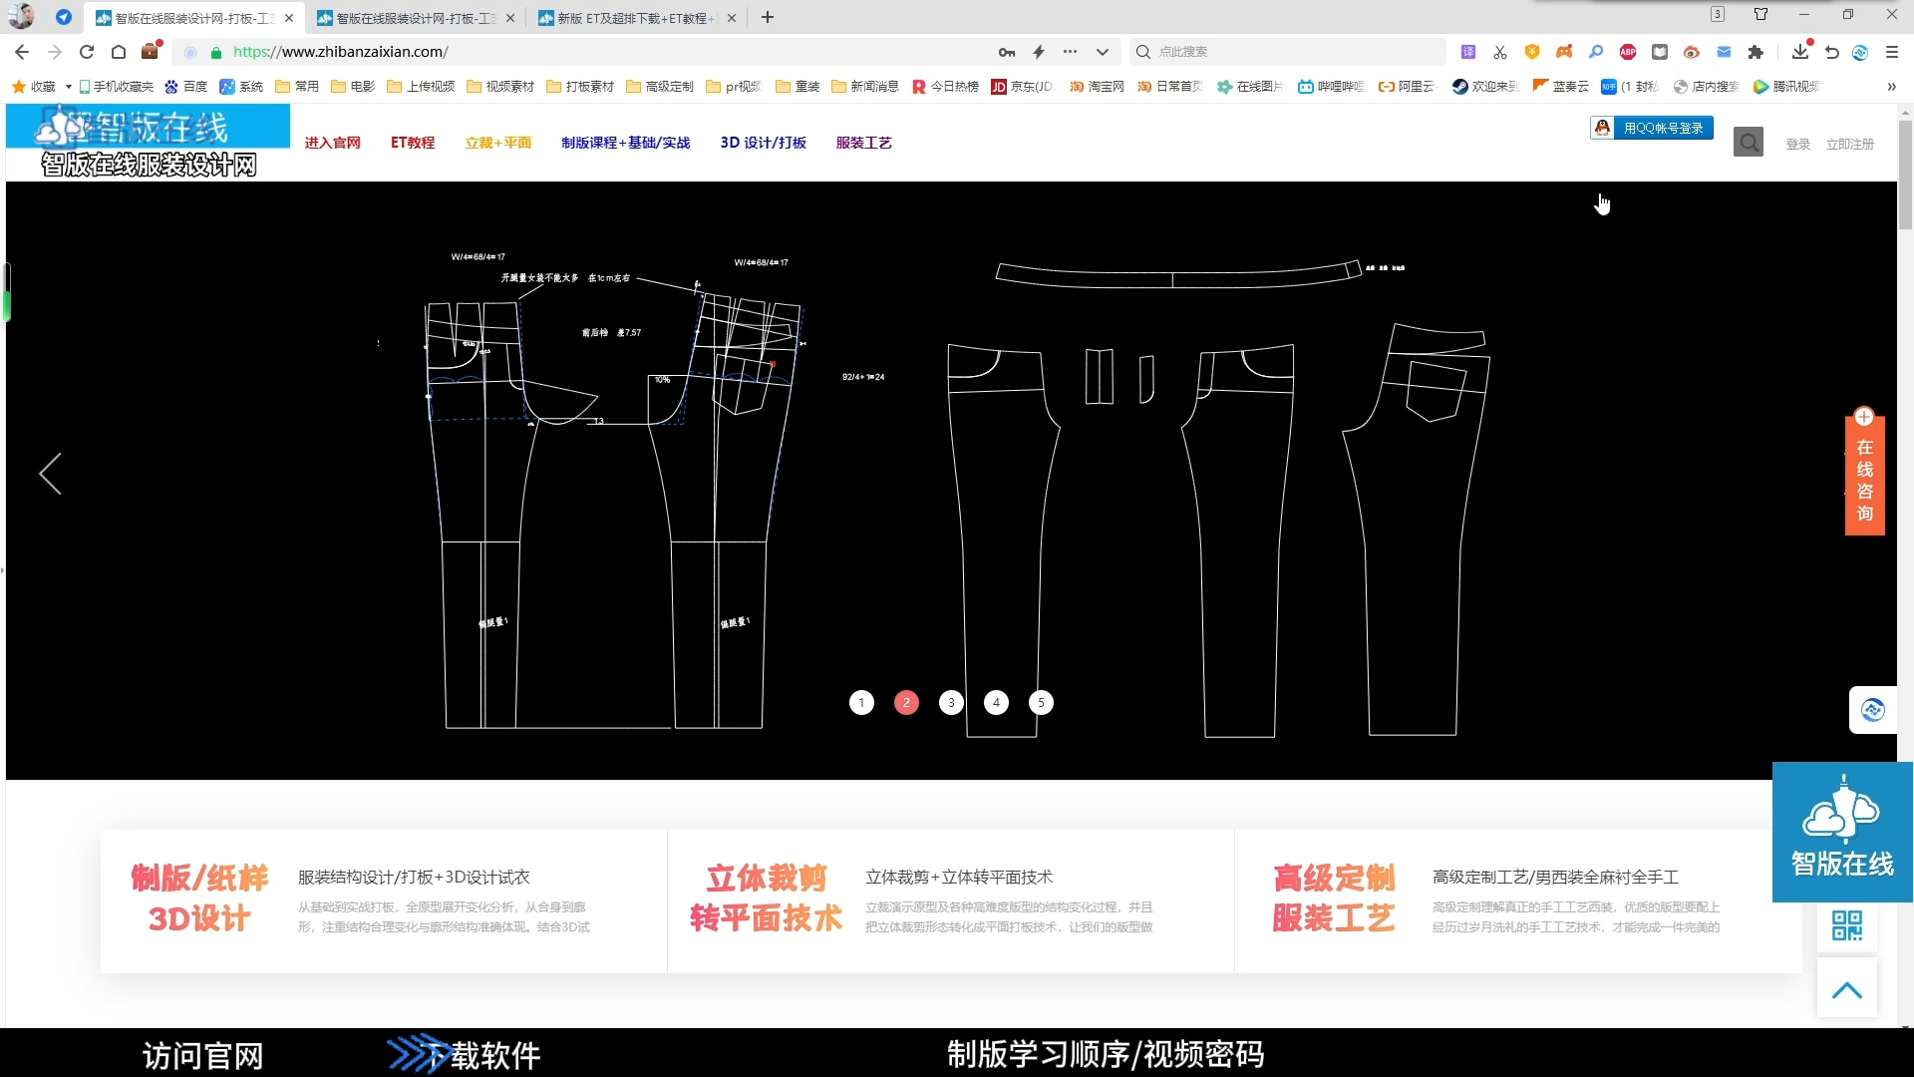The height and width of the screenshot is (1077, 1914).
Task: Open the downloads arrow icon
Action: [1800, 52]
